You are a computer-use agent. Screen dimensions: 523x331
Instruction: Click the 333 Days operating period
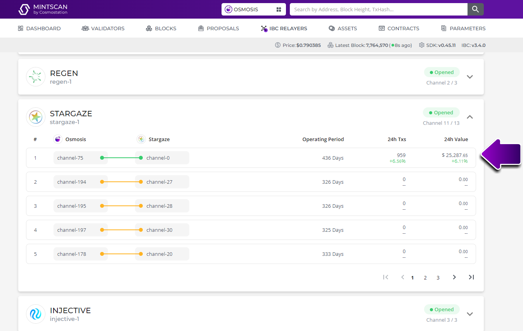[333, 254]
